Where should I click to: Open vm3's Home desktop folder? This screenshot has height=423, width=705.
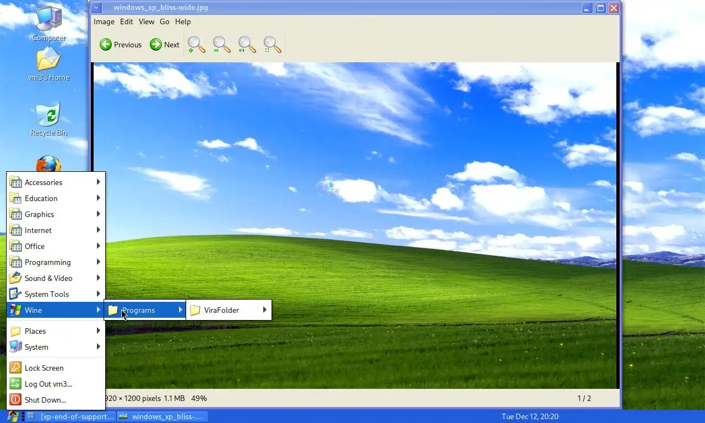click(49, 64)
